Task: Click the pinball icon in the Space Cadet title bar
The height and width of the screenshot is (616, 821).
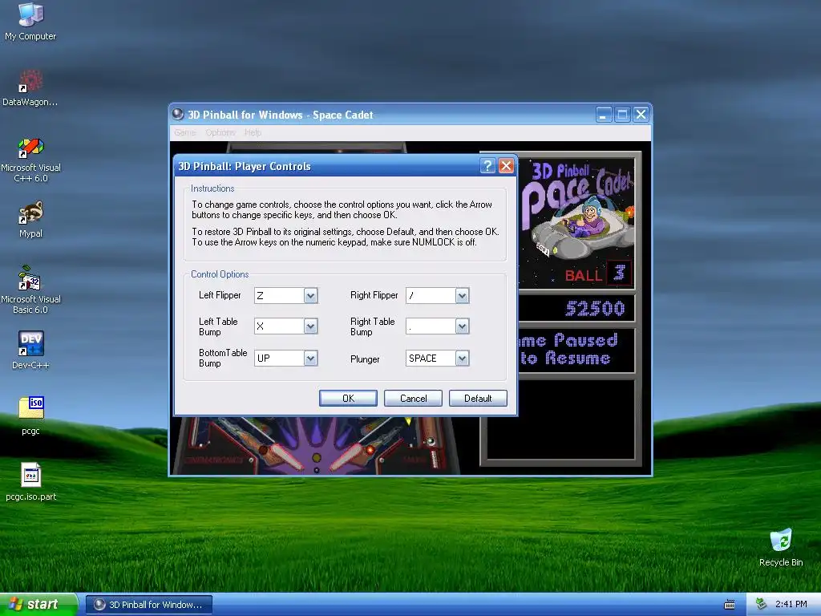Action: pyautogui.click(x=178, y=114)
